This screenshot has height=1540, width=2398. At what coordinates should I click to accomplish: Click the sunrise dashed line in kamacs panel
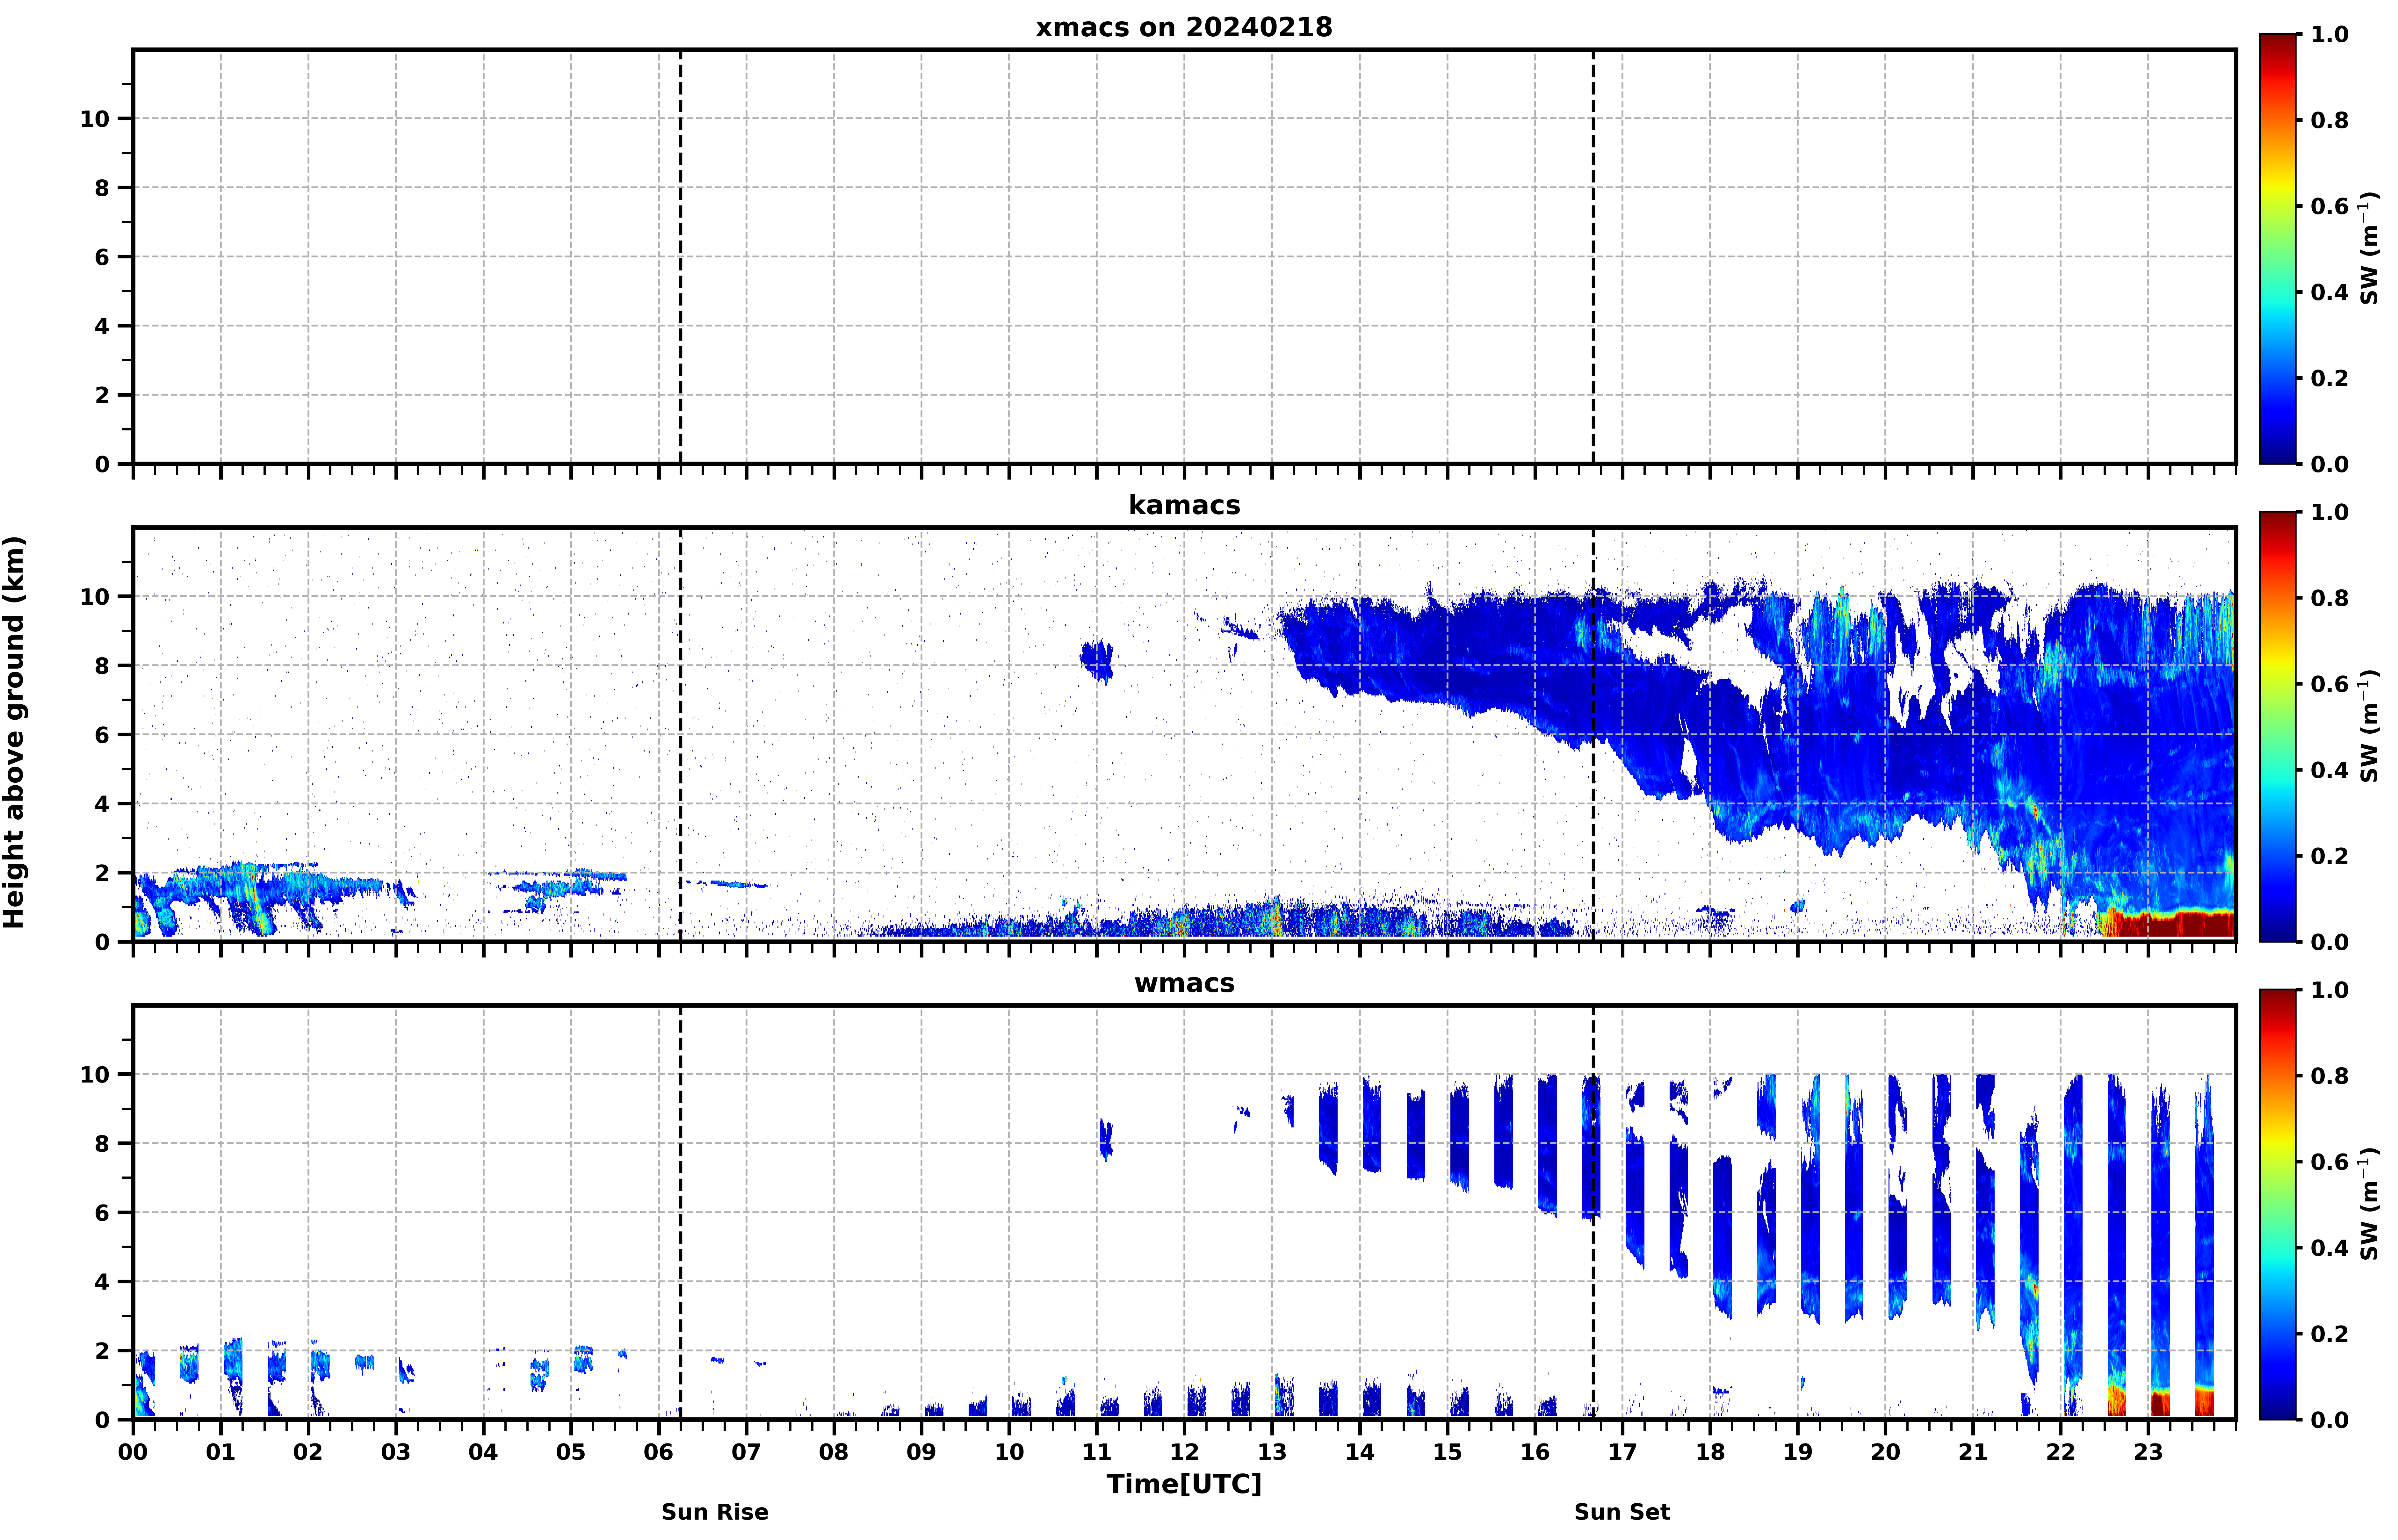[x=681, y=735]
